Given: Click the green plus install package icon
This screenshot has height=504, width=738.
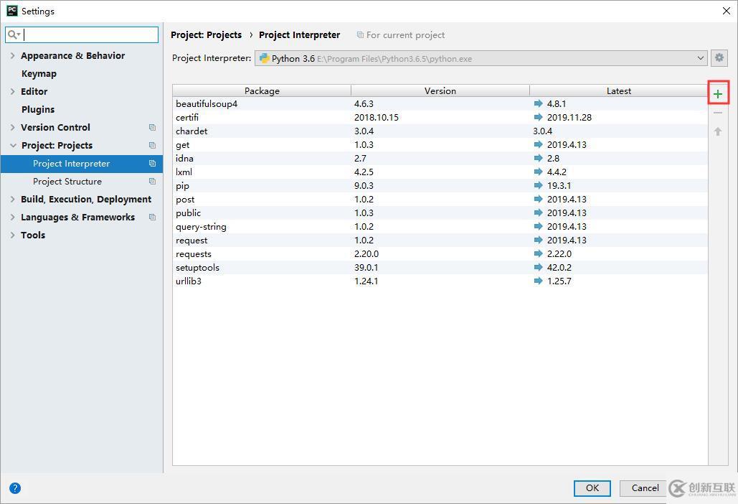Looking at the screenshot, I should pos(718,93).
